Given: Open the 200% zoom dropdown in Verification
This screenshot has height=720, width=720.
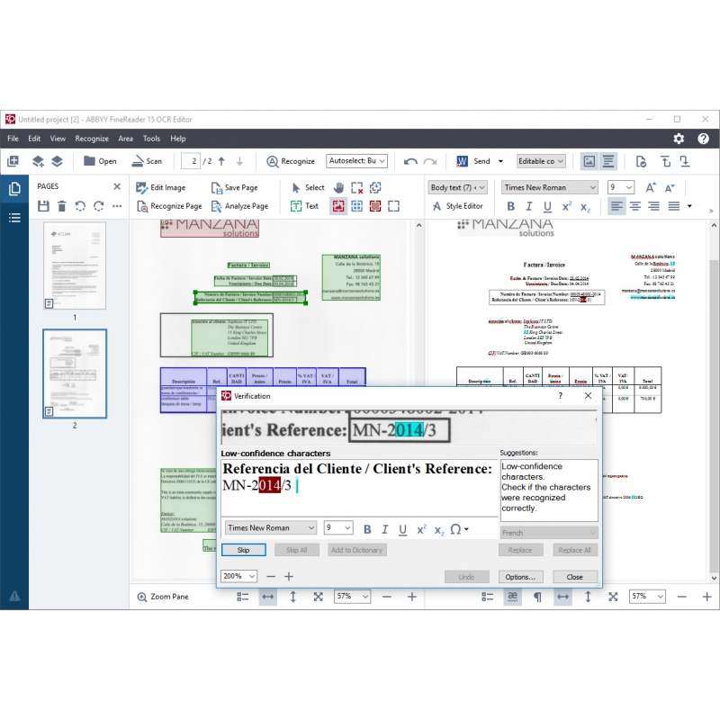Looking at the screenshot, I should (x=238, y=576).
